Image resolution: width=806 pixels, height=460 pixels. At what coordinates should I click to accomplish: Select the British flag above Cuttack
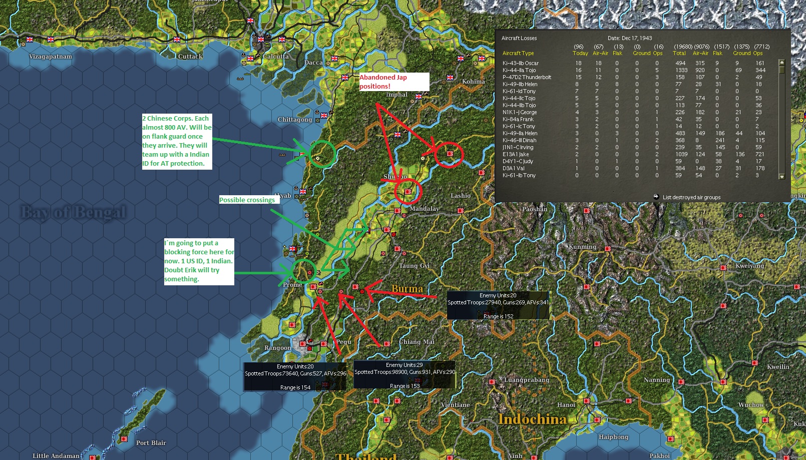click(176, 39)
